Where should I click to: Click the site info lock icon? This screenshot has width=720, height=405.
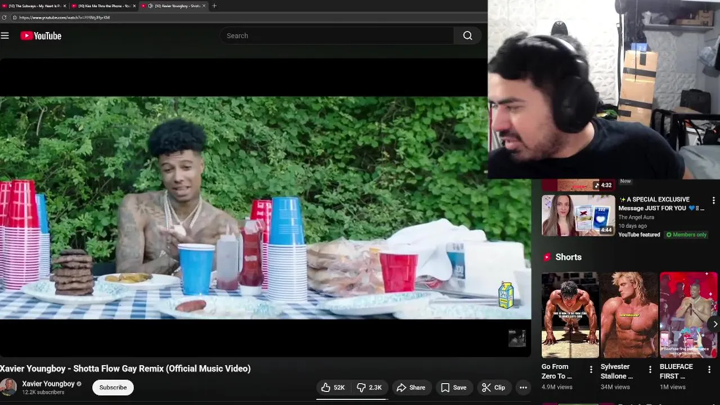tap(15, 17)
